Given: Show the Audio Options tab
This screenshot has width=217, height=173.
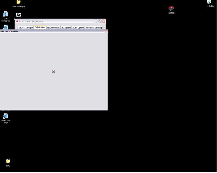Looking at the screenshot, I should click(78, 28).
